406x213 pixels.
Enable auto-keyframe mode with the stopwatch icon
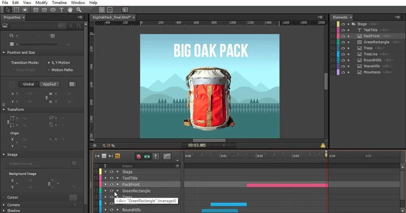click(x=139, y=156)
